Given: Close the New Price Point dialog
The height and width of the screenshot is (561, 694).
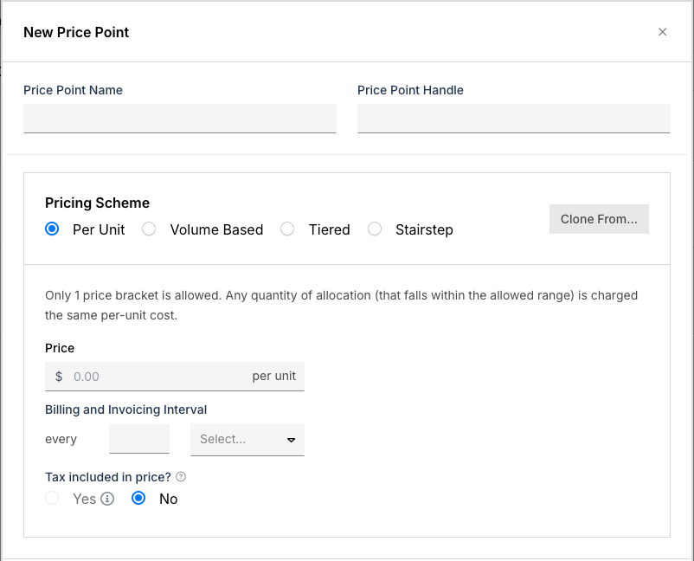Looking at the screenshot, I should [x=662, y=32].
